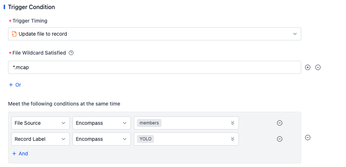Expand YOLO values double-chevron
Screen dimensions: 346x167
click(x=232, y=139)
